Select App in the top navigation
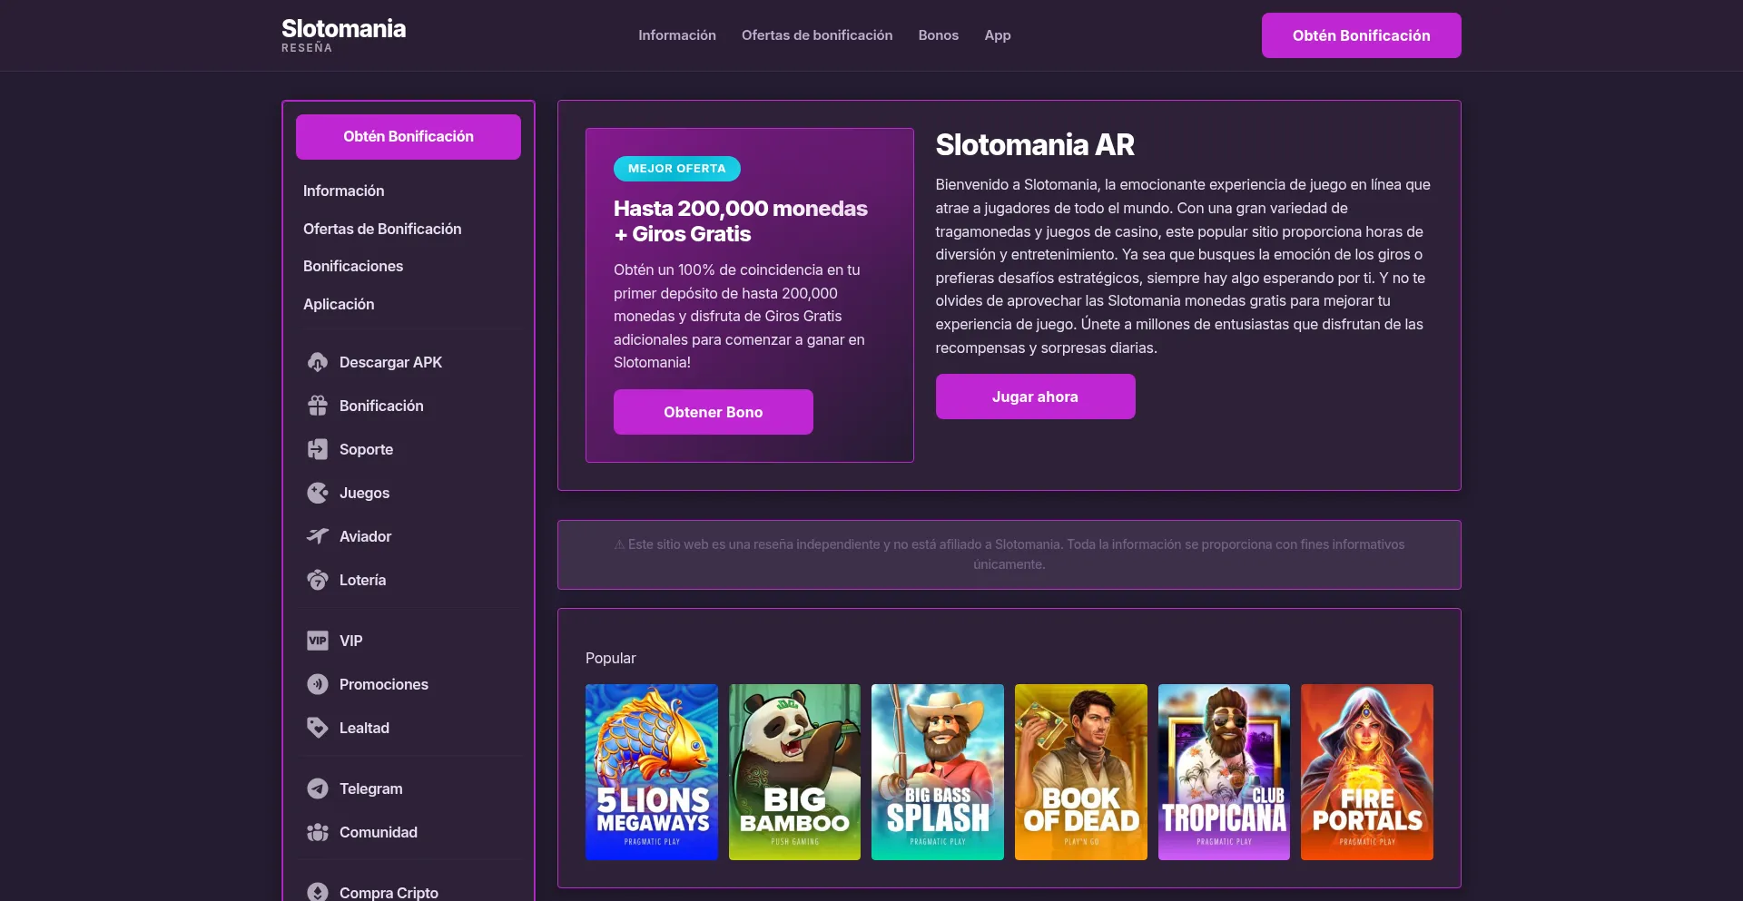Screen dimensions: 1743x901 coord(998,35)
